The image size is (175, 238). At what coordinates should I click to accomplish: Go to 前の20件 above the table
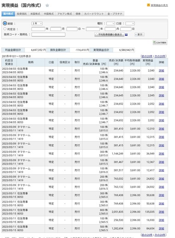147,57
